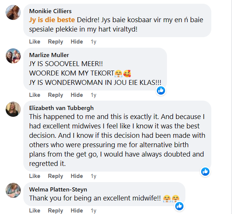
Task: Click the 1y timestamp on Welma's comment
Action: [93, 210]
